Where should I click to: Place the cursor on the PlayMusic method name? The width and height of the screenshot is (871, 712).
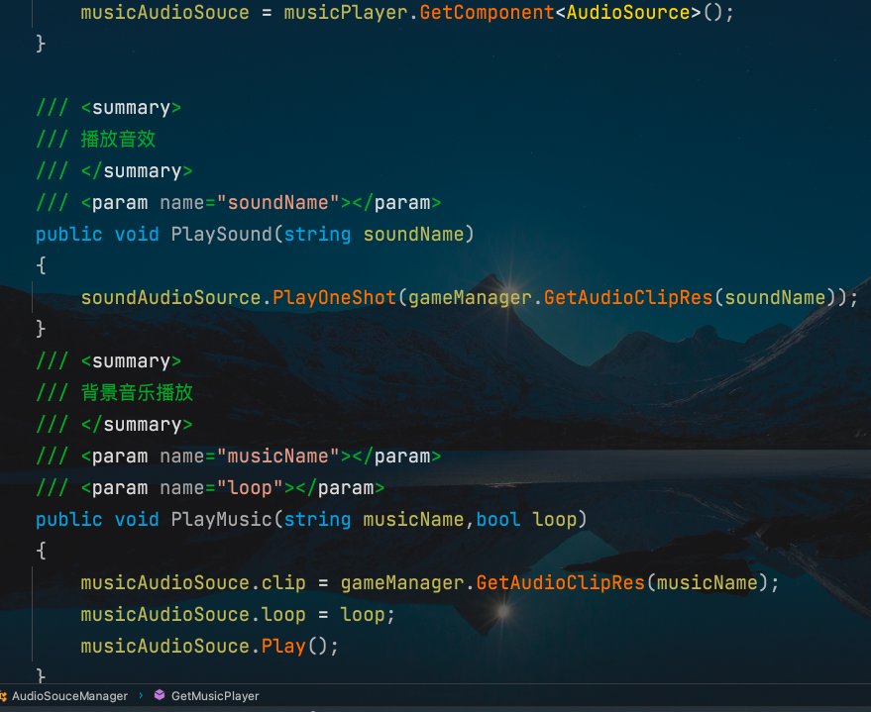click(222, 520)
